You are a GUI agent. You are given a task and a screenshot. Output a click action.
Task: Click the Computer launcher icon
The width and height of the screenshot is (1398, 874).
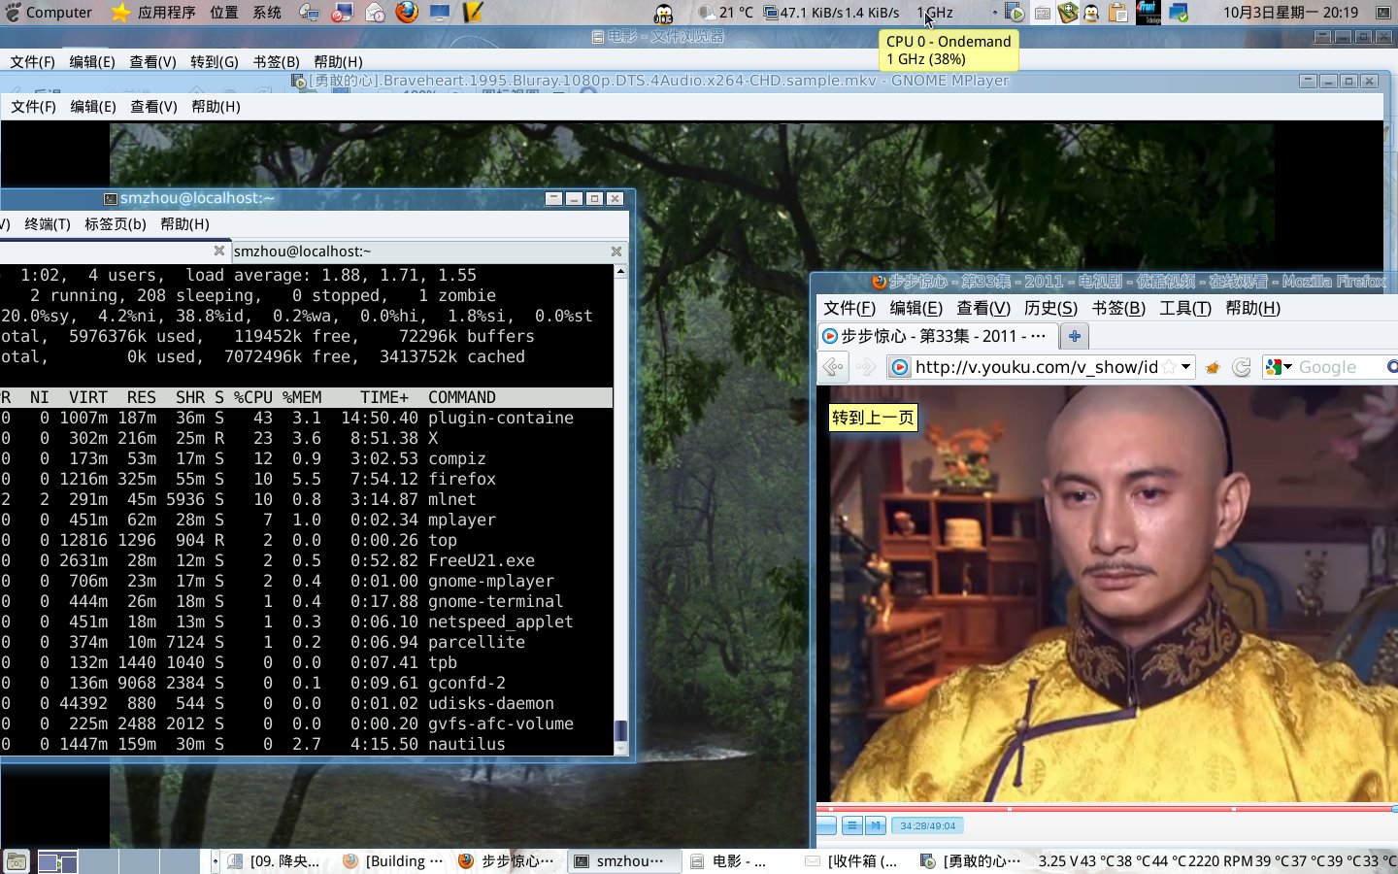(48, 13)
